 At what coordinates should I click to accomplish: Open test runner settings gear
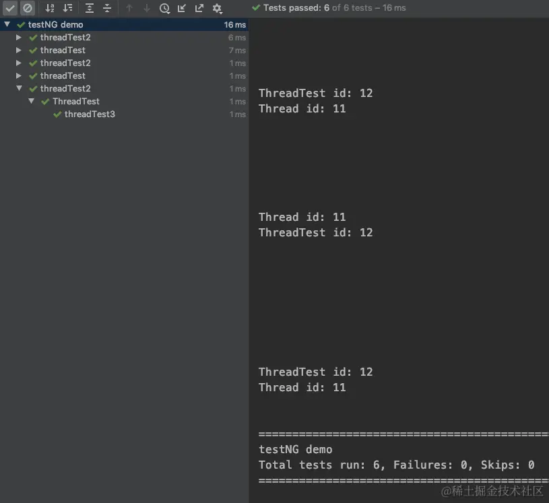(217, 8)
